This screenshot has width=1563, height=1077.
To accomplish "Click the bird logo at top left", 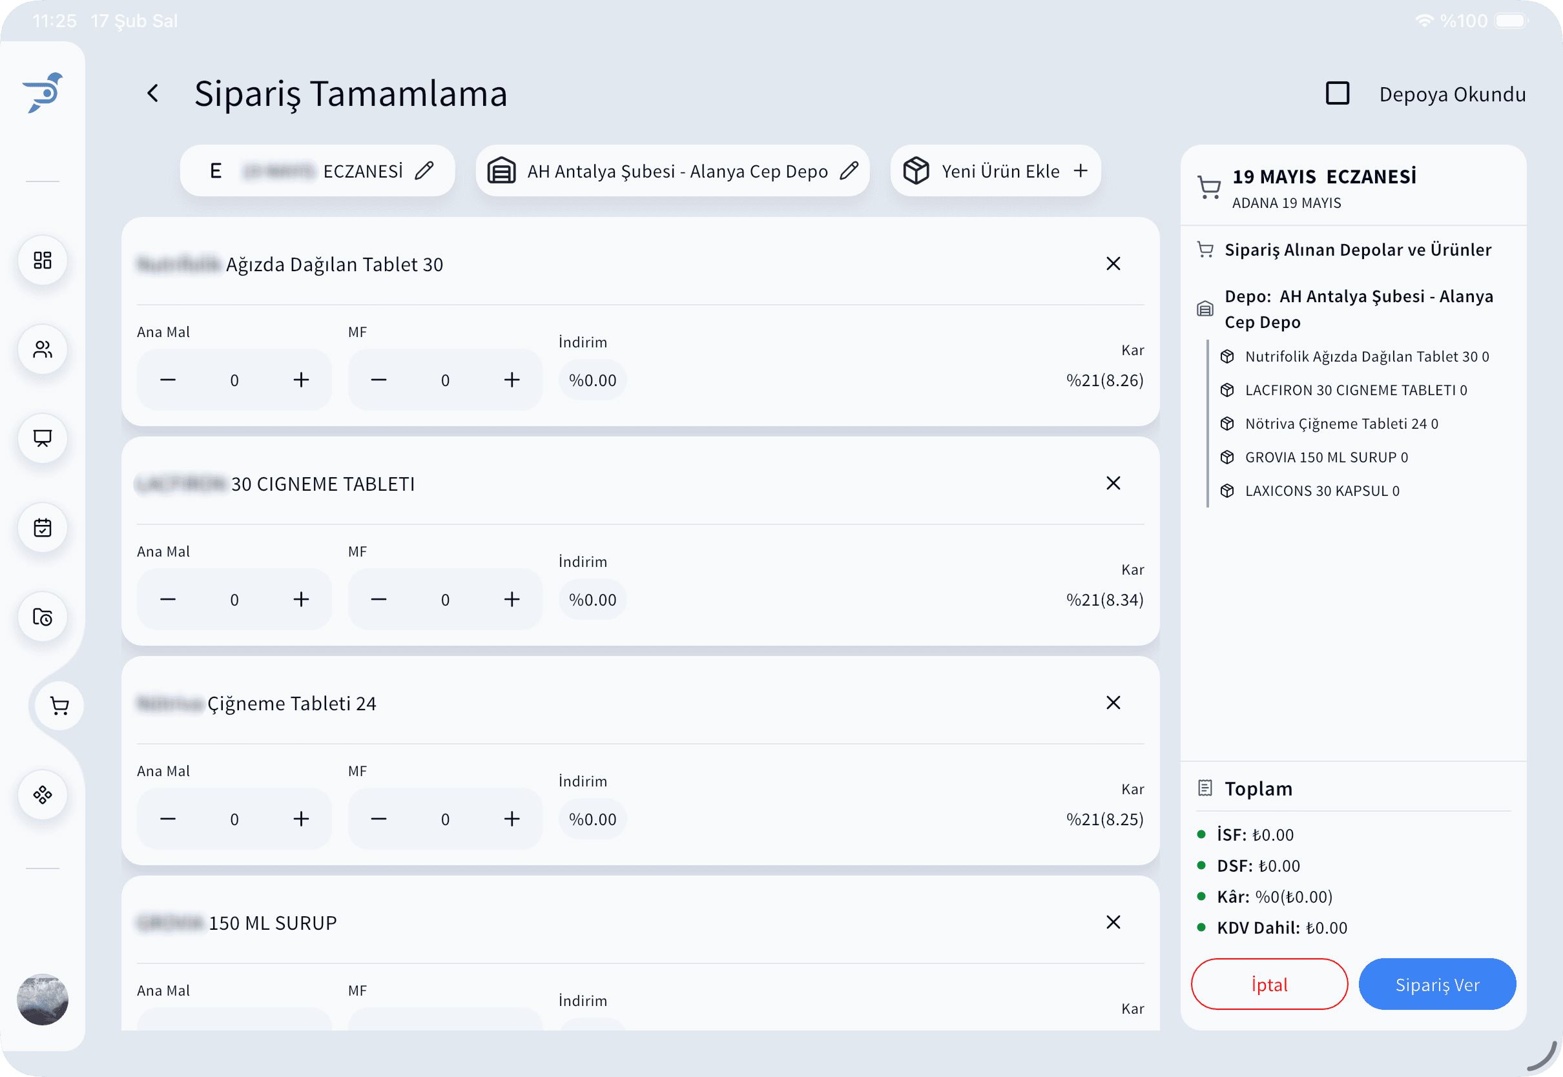I will pos(43,92).
